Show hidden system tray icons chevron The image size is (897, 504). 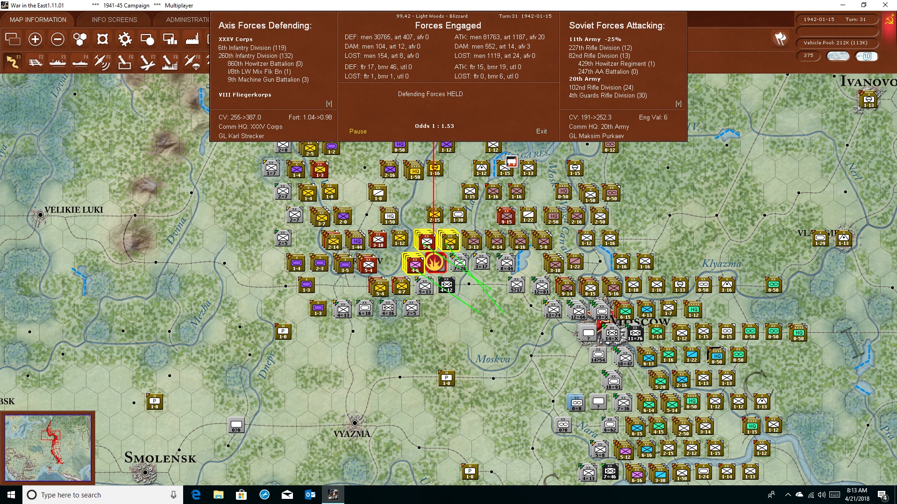click(x=788, y=495)
